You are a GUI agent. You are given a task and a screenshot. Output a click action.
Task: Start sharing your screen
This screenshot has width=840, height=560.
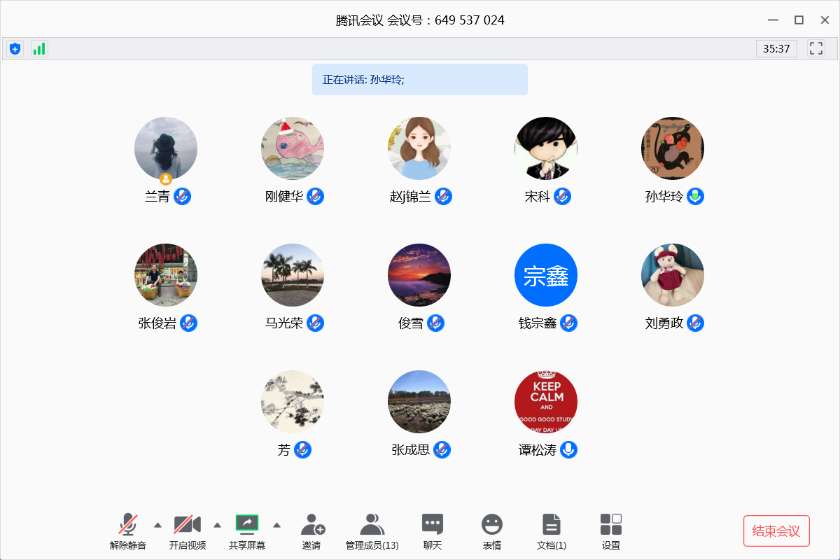246,525
